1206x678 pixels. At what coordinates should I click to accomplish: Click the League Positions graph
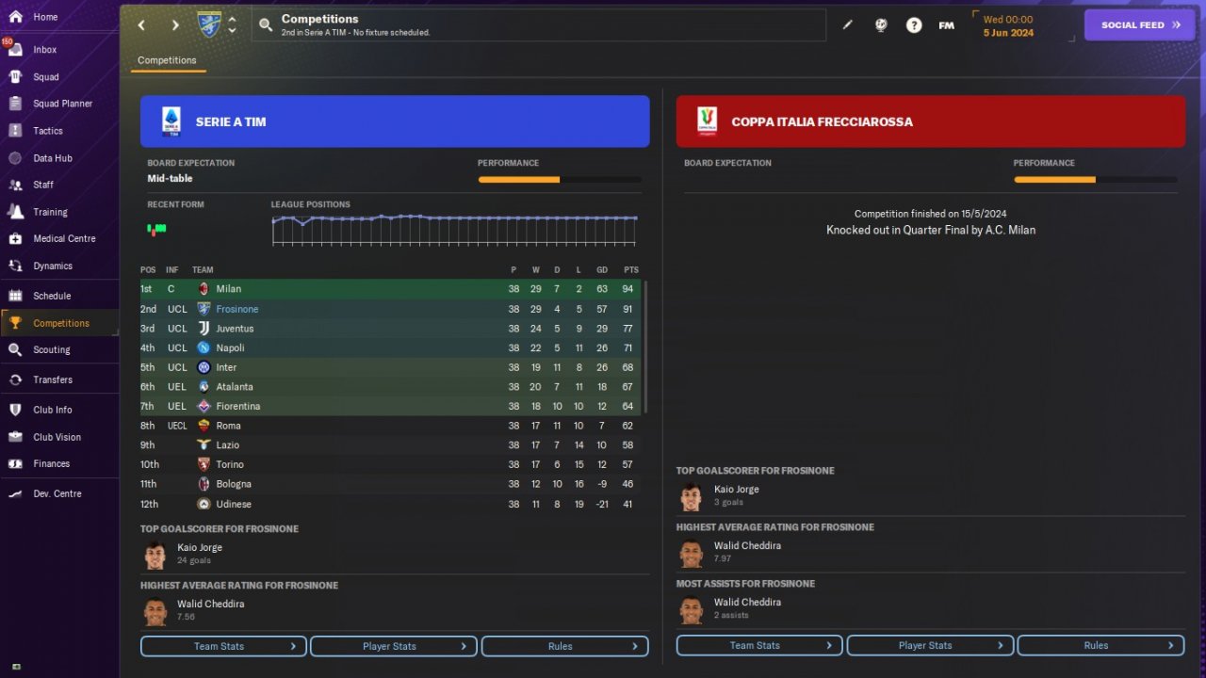(x=455, y=230)
